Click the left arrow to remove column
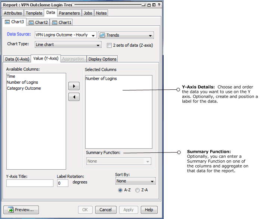 [x=74, y=97]
